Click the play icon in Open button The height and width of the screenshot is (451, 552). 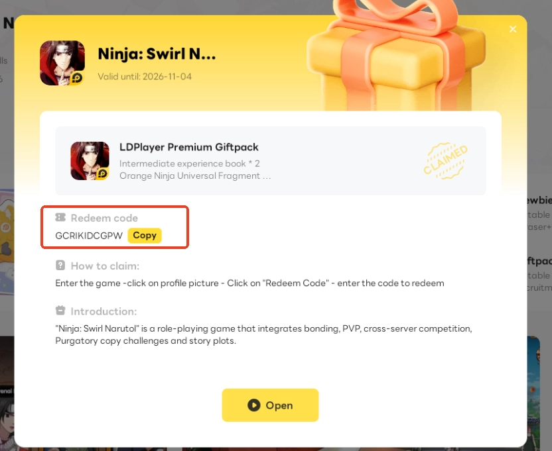(x=254, y=405)
